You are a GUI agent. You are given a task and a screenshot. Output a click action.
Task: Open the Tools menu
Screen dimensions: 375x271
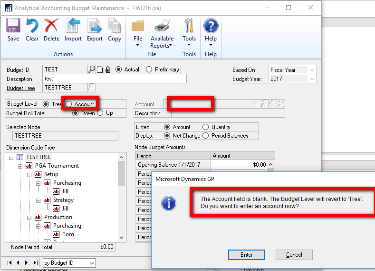[189, 30]
